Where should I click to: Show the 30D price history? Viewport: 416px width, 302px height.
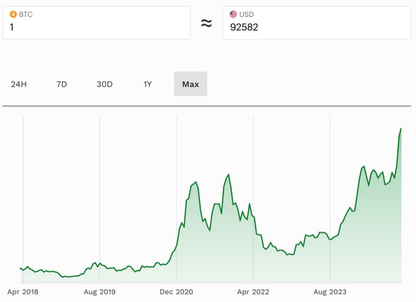click(x=105, y=84)
